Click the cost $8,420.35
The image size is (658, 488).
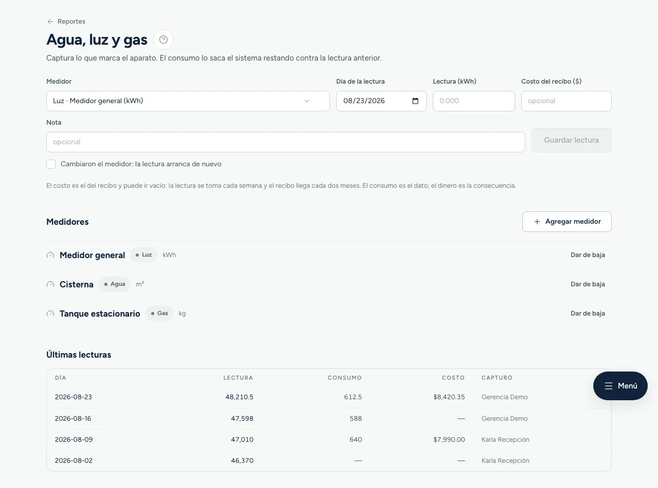point(449,397)
